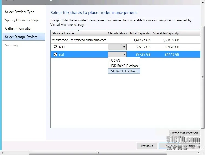Click the horizontal scrollbar thumb

(98, 153)
